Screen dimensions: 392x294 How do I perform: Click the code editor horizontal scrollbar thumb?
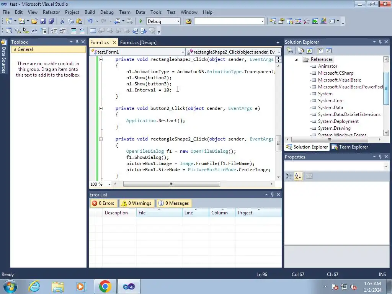coord(171,184)
